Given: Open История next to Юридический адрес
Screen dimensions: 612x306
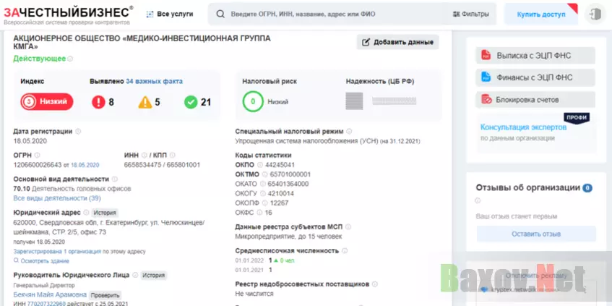Looking at the screenshot, I should point(105,213).
